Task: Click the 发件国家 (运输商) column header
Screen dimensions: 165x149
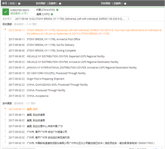Action: [47, 3]
